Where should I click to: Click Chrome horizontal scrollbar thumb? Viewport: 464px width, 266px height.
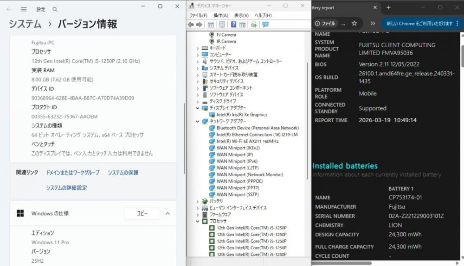[x=342, y=263]
